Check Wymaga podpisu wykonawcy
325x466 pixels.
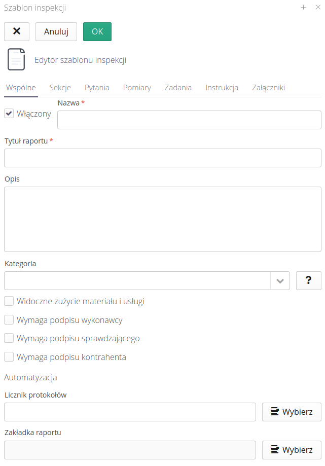tap(9, 320)
